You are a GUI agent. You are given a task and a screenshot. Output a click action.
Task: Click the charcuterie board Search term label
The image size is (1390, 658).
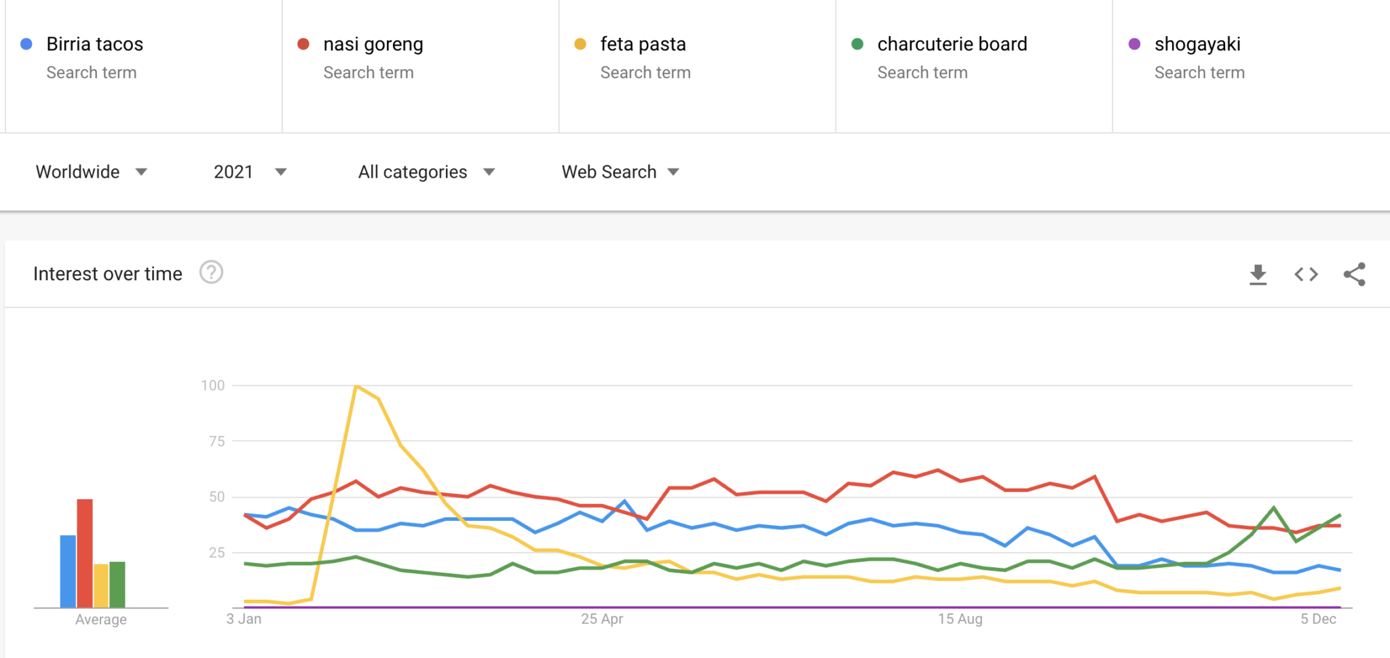coord(922,72)
